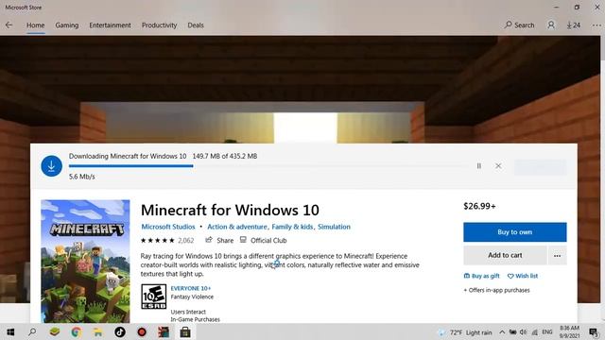Click the ESRB Everyone 10+ badge
The height and width of the screenshot is (340, 605).
click(x=153, y=297)
